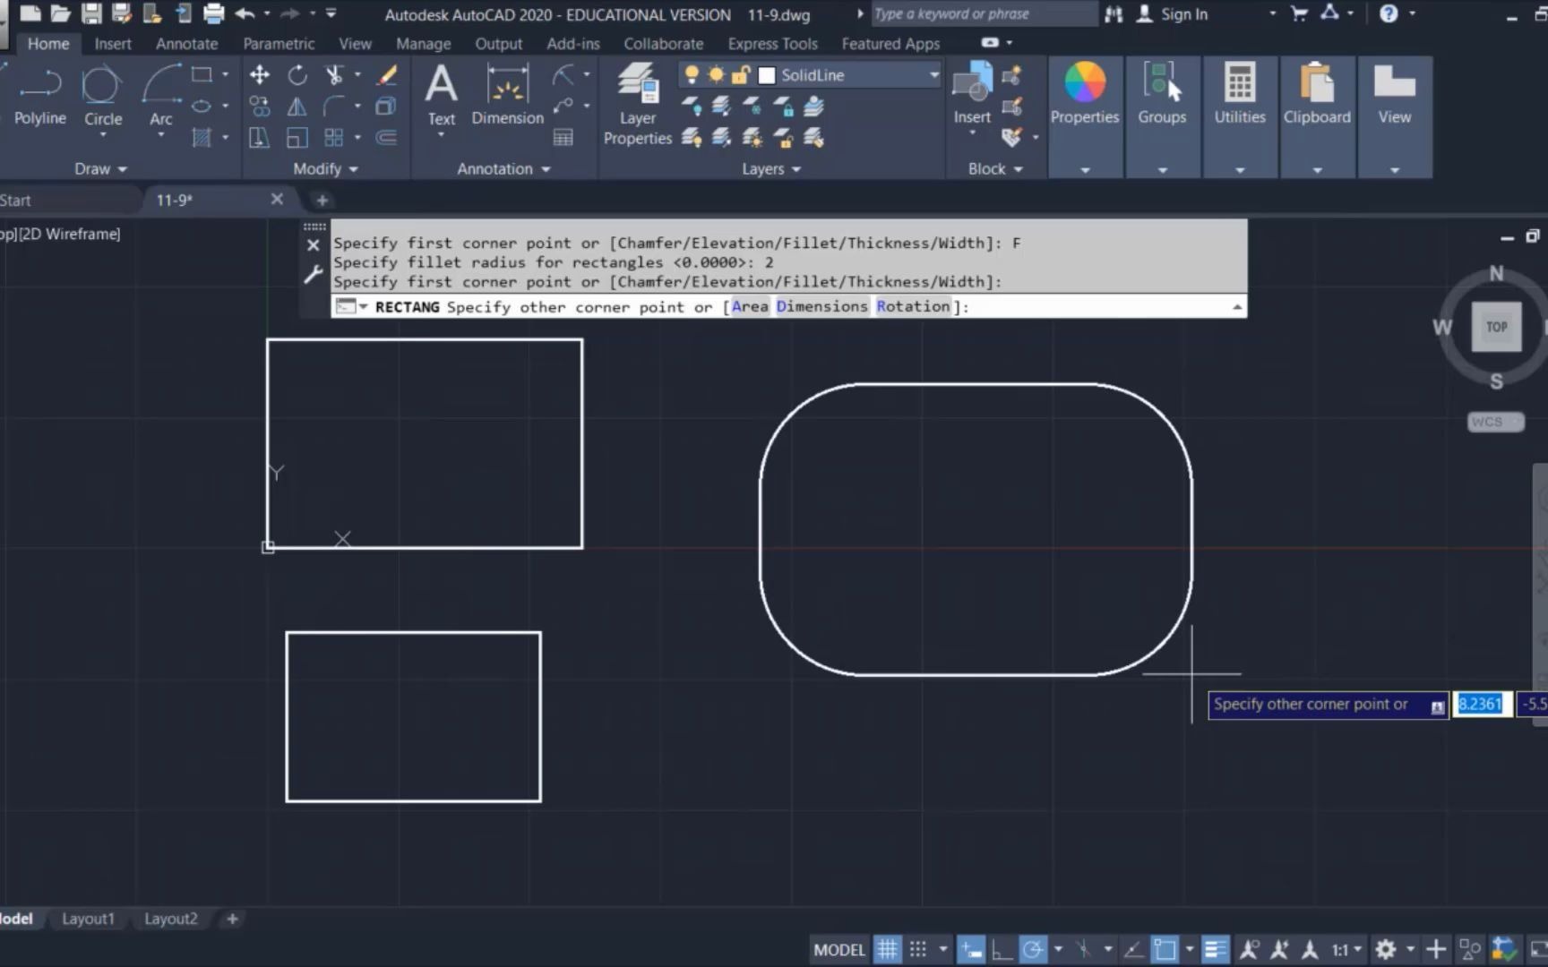This screenshot has height=967, width=1548.
Task: Expand the Modify panel
Action: 325,168
